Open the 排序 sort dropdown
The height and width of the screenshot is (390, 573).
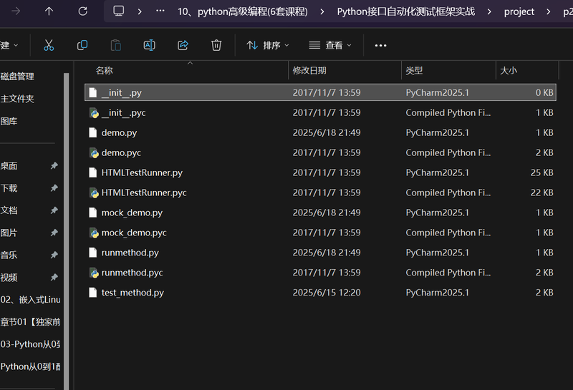click(x=268, y=45)
